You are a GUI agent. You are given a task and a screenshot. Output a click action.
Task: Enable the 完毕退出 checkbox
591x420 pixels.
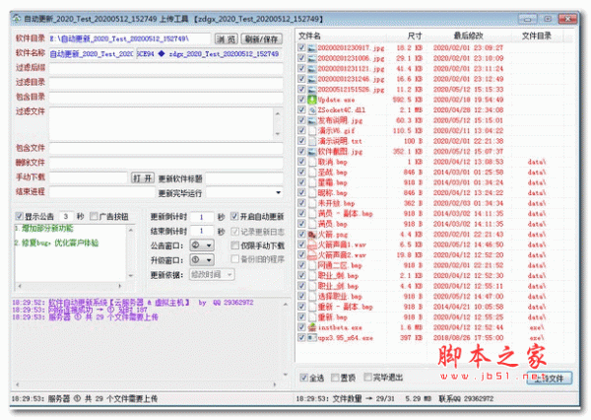[x=367, y=377]
